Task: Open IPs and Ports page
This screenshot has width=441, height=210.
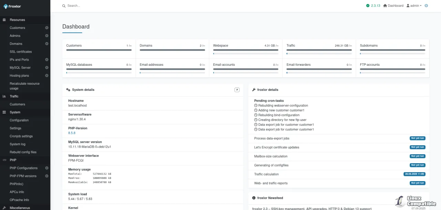Action: 19,60
